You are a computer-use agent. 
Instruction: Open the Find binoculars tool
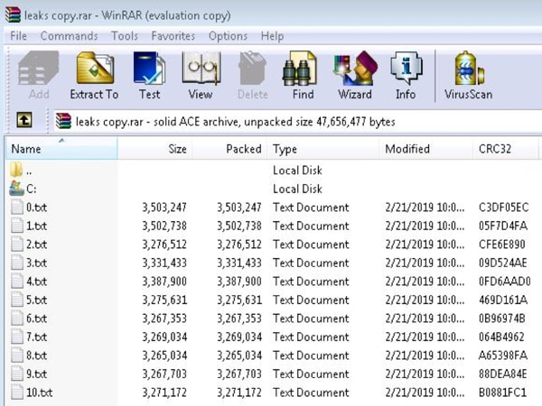300,68
